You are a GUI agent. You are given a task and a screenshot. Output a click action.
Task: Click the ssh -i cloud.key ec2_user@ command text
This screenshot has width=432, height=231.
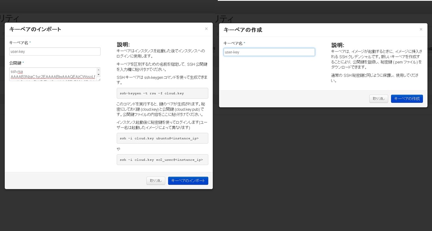point(161,160)
